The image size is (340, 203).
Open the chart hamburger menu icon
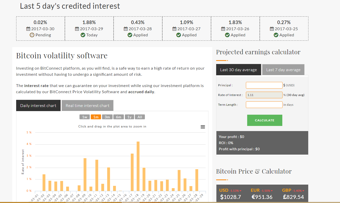coord(203,127)
